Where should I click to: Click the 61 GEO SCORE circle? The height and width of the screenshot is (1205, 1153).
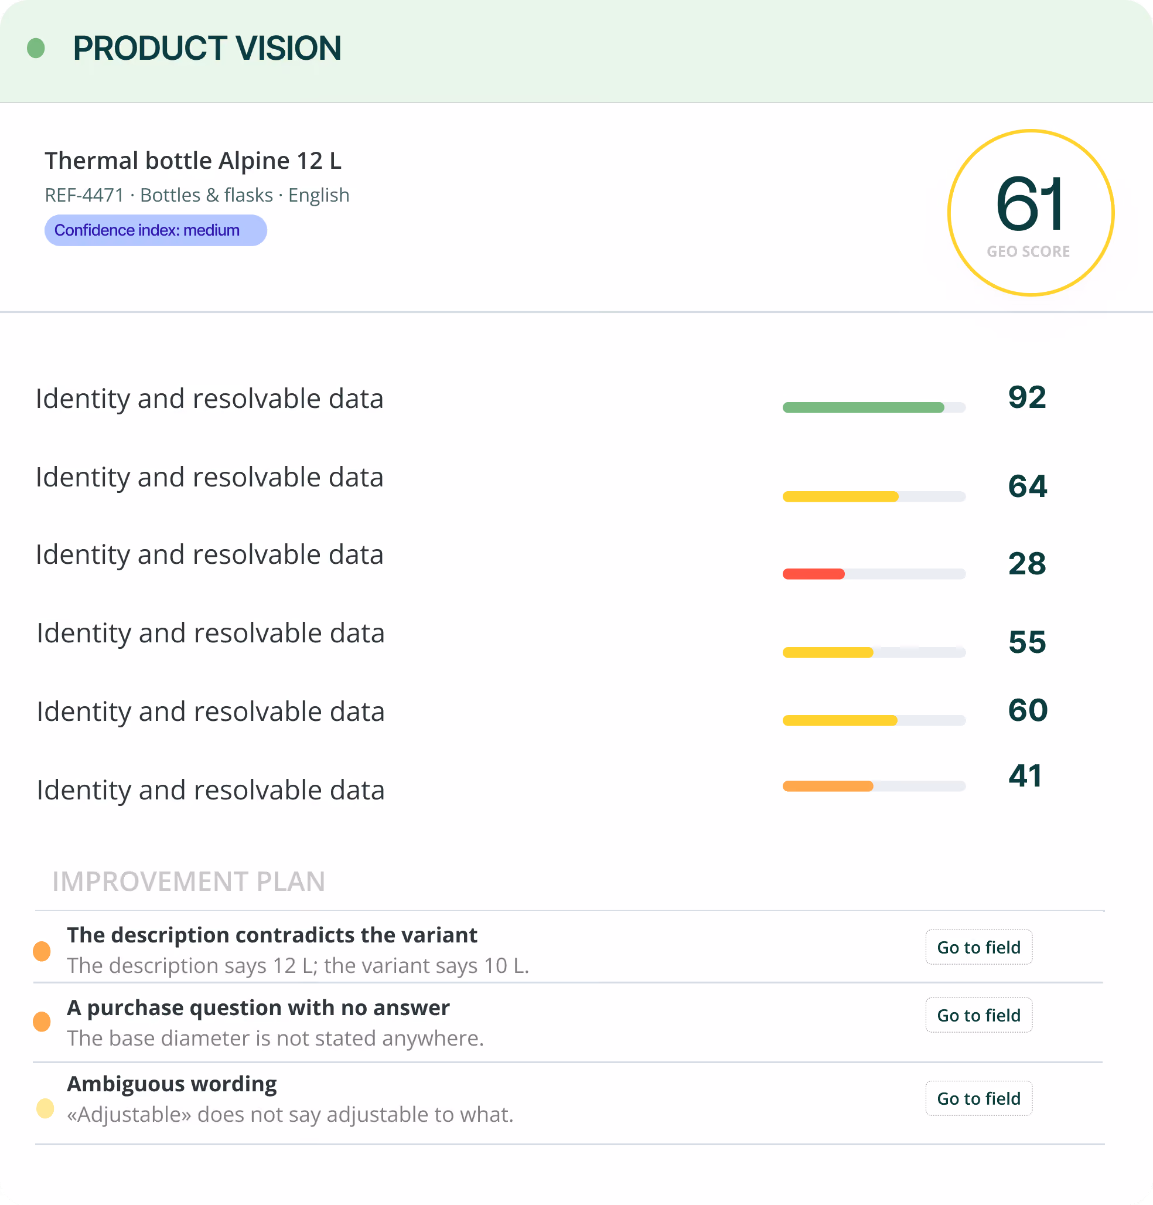[x=1031, y=213]
